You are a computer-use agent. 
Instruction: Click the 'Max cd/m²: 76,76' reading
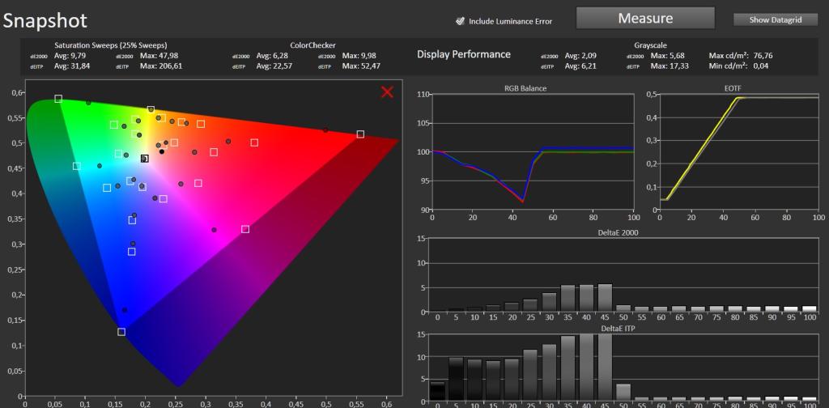[741, 56]
